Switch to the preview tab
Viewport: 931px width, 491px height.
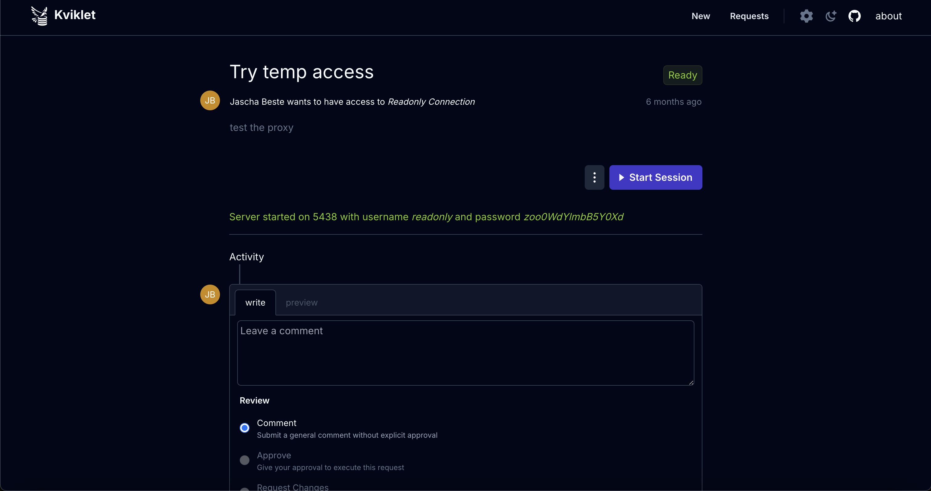(x=301, y=302)
